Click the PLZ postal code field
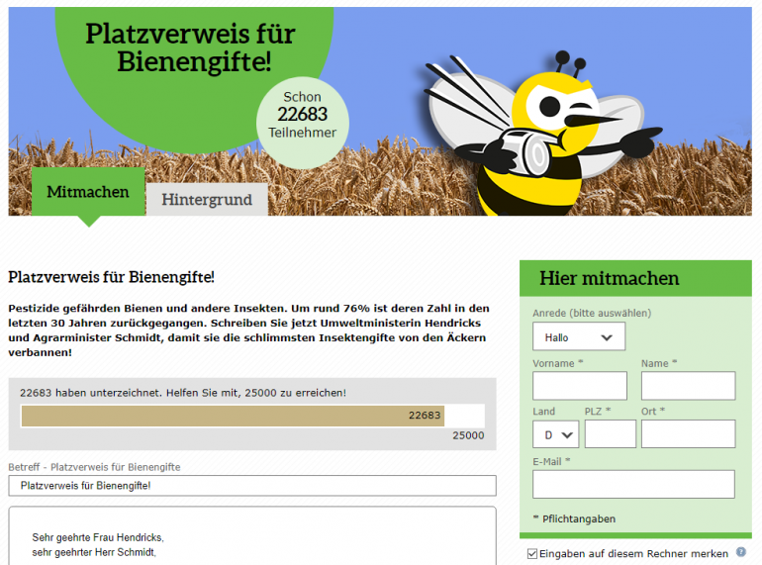This screenshot has height=565, width=762. tap(610, 434)
